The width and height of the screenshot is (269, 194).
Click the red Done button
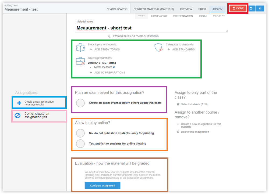point(238,8)
